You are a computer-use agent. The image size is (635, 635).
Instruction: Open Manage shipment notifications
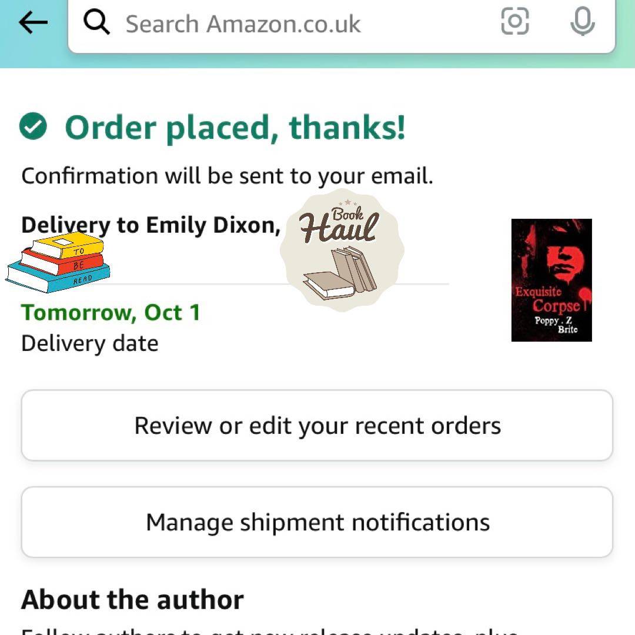click(317, 522)
